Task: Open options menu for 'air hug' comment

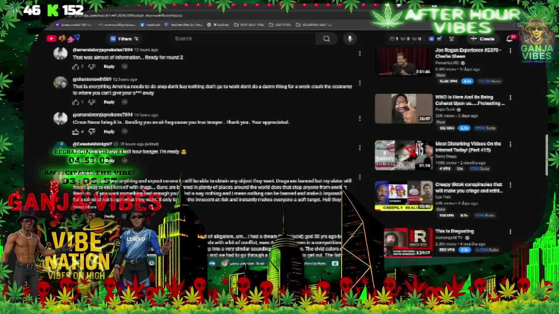Action: click(x=359, y=118)
